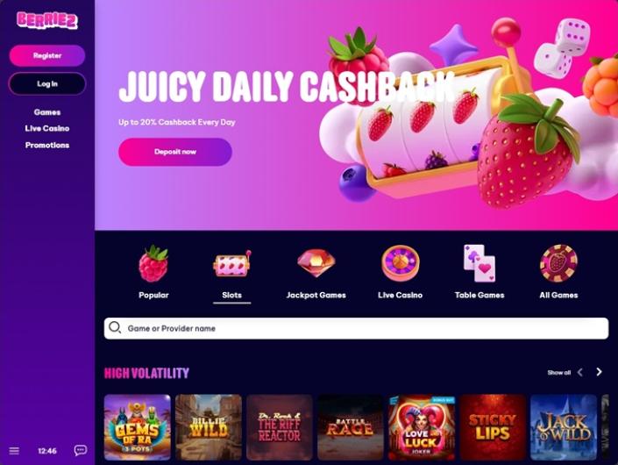Focus the Game or Provider name search field
The image size is (618, 465).
pos(356,328)
